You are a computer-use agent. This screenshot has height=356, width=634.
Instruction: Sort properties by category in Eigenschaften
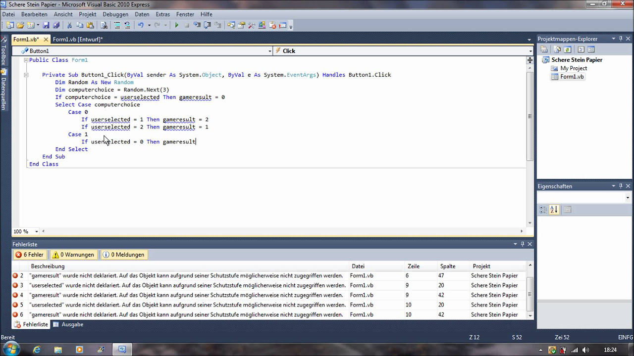pyautogui.click(x=543, y=210)
